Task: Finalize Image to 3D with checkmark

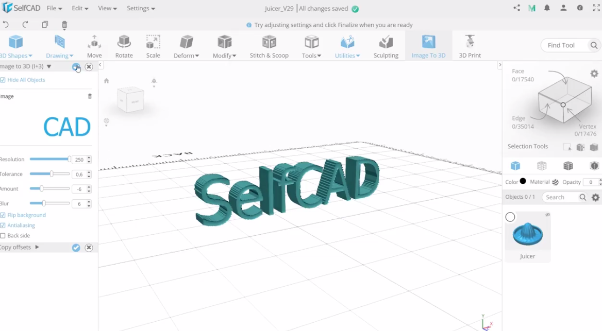Action: pyautogui.click(x=76, y=67)
